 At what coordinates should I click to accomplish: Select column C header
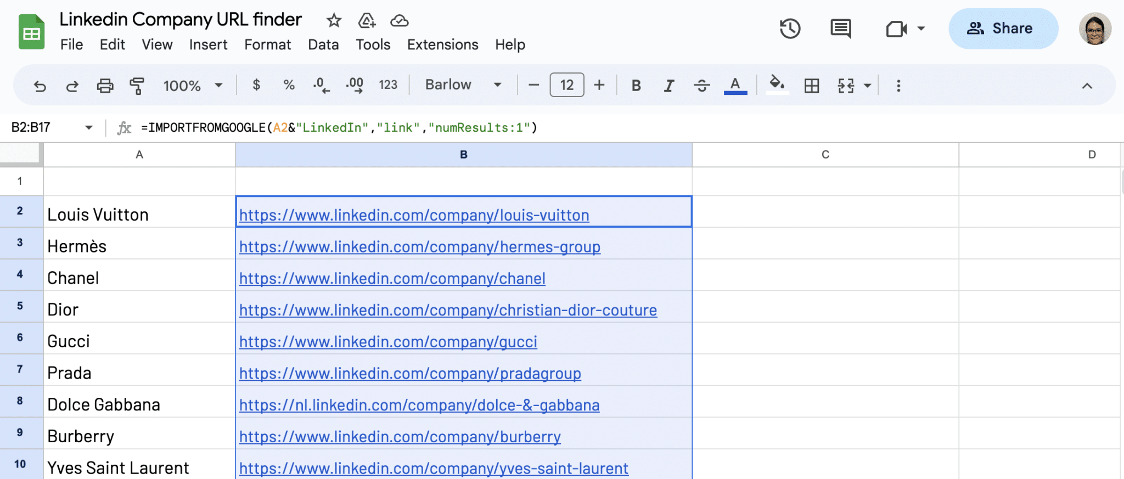point(825,155)
